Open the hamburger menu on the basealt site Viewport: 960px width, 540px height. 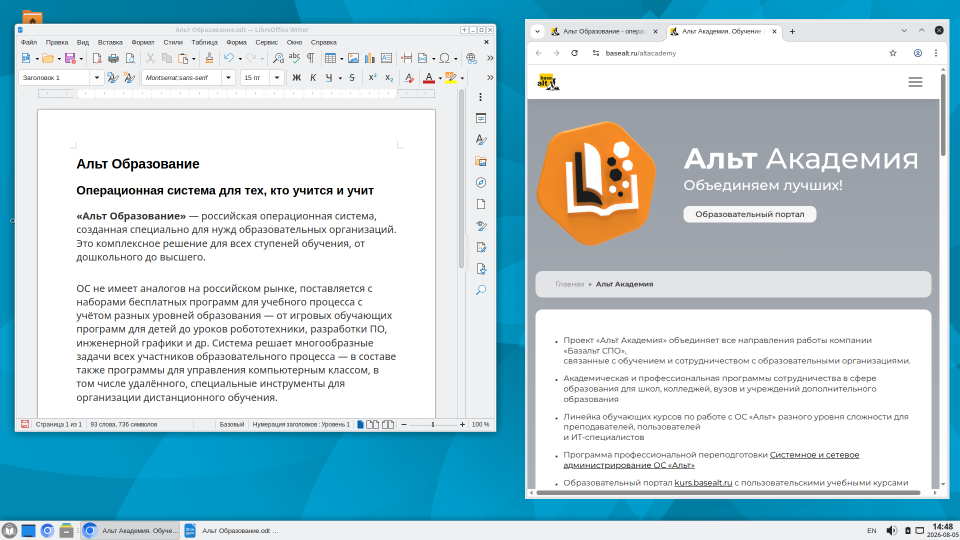coord(915,82)
